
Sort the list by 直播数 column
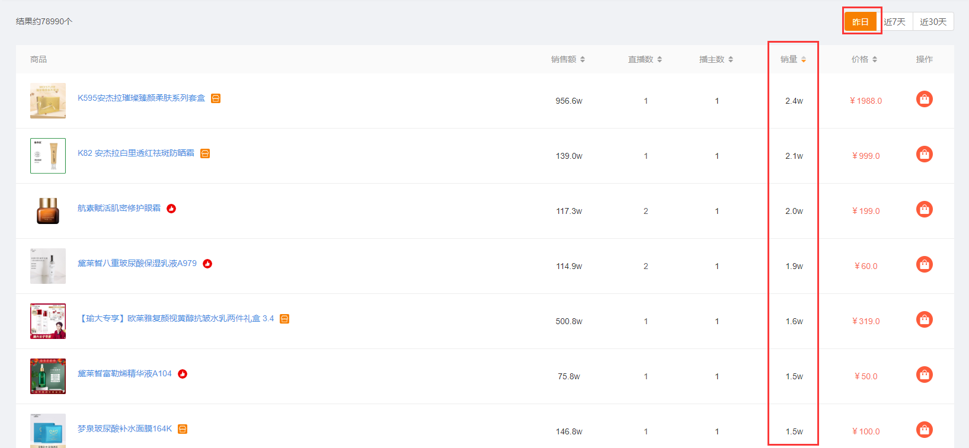(645, 59)
